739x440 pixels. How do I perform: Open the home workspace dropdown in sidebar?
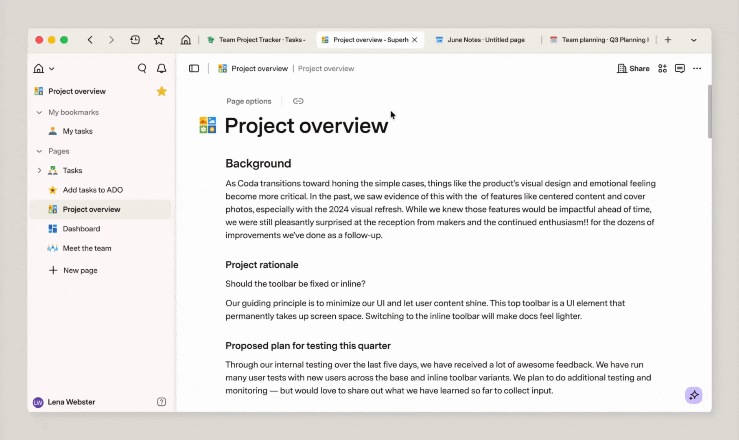(x=44, y=68)
